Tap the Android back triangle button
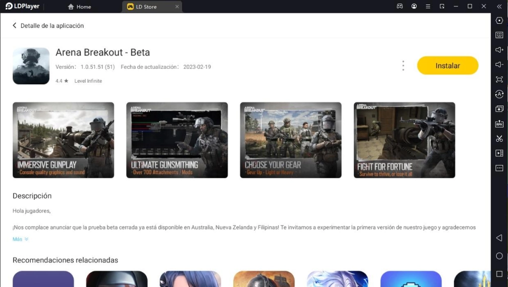Screen dimensions: 508x287 [x=499, y=238]
